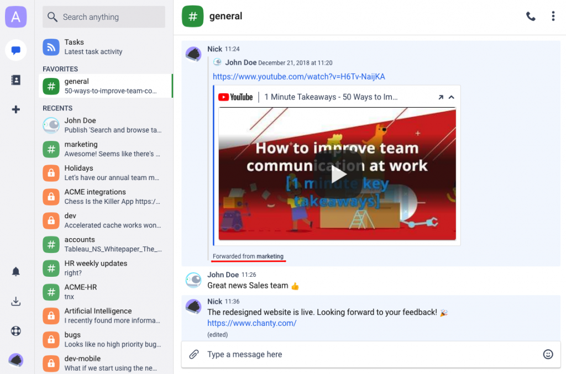Open the emoji picker in message bar
This screenshot has width=566, height=374.
[548, 354]
